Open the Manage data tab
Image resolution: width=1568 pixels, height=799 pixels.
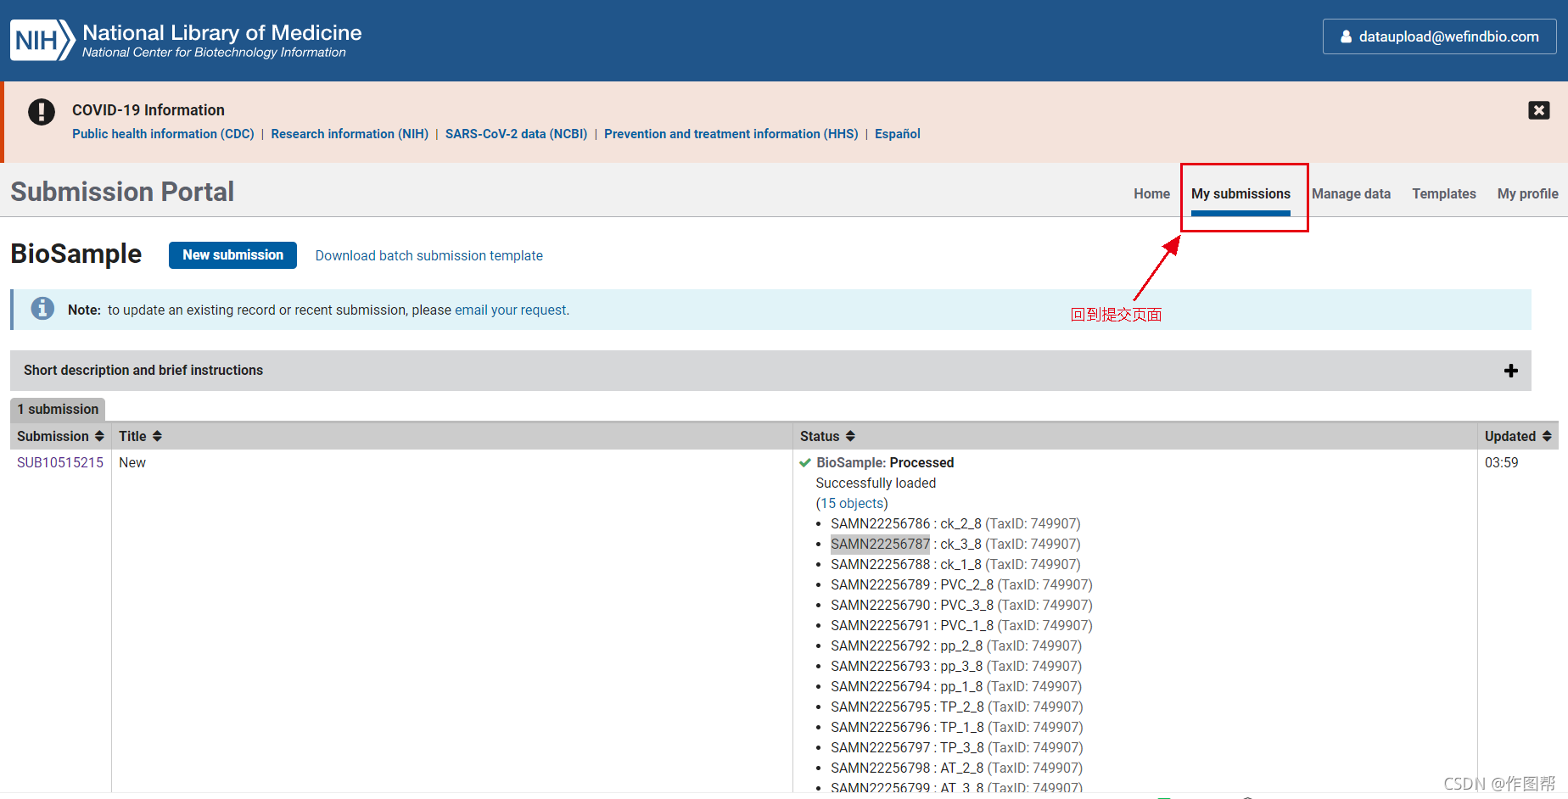click(x=1351, y=193)
